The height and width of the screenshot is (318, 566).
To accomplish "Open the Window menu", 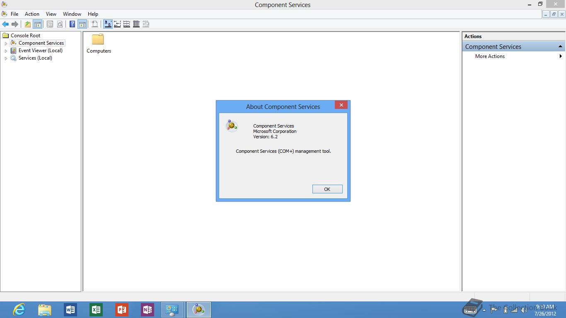I will coord(72,14).
